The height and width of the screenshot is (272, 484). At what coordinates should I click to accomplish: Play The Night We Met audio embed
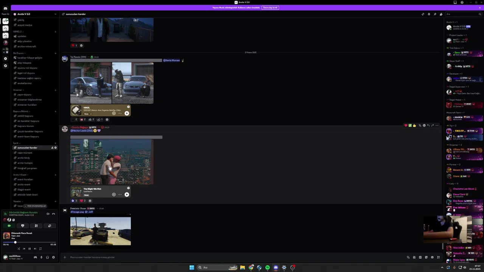(x=127, y=195)
